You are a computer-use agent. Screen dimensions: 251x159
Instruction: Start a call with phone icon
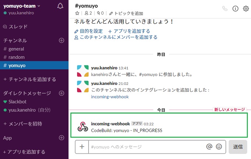point(225,8)
